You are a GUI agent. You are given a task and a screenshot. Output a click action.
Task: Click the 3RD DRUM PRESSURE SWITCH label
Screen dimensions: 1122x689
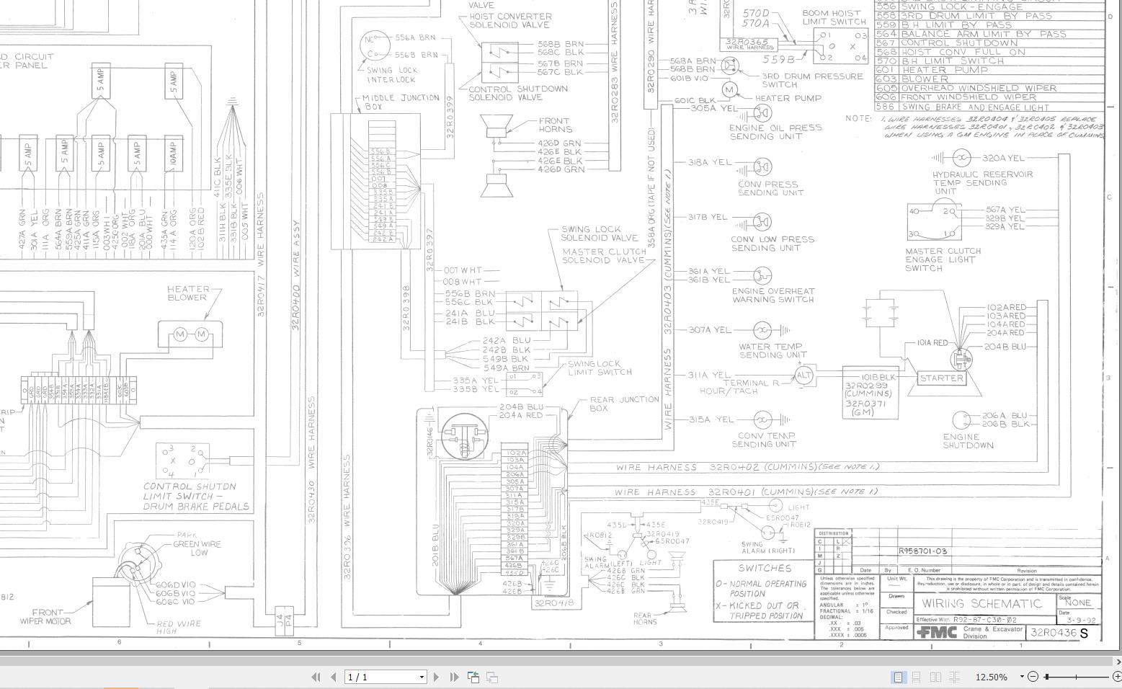[812, 80]
